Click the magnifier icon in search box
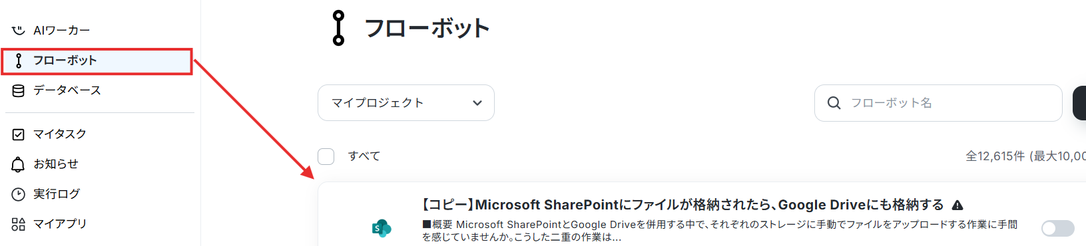 tap(834, 103)
